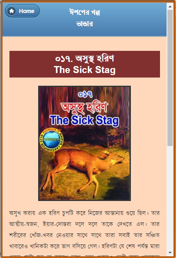Click 'The Sick Stag' text in maroon banner
Screen dimensions: 176x258
[85, 70]
